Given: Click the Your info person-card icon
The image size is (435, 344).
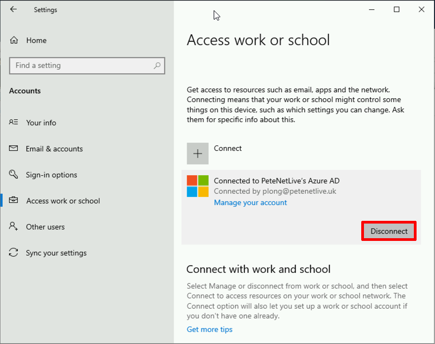Looking at the screenshot, I should click(14, 122).
